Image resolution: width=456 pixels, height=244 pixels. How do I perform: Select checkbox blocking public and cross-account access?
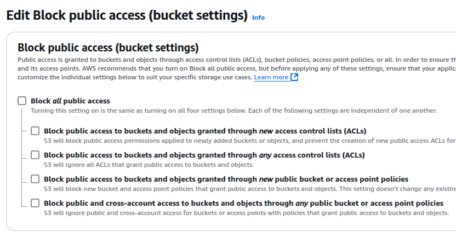35,203
